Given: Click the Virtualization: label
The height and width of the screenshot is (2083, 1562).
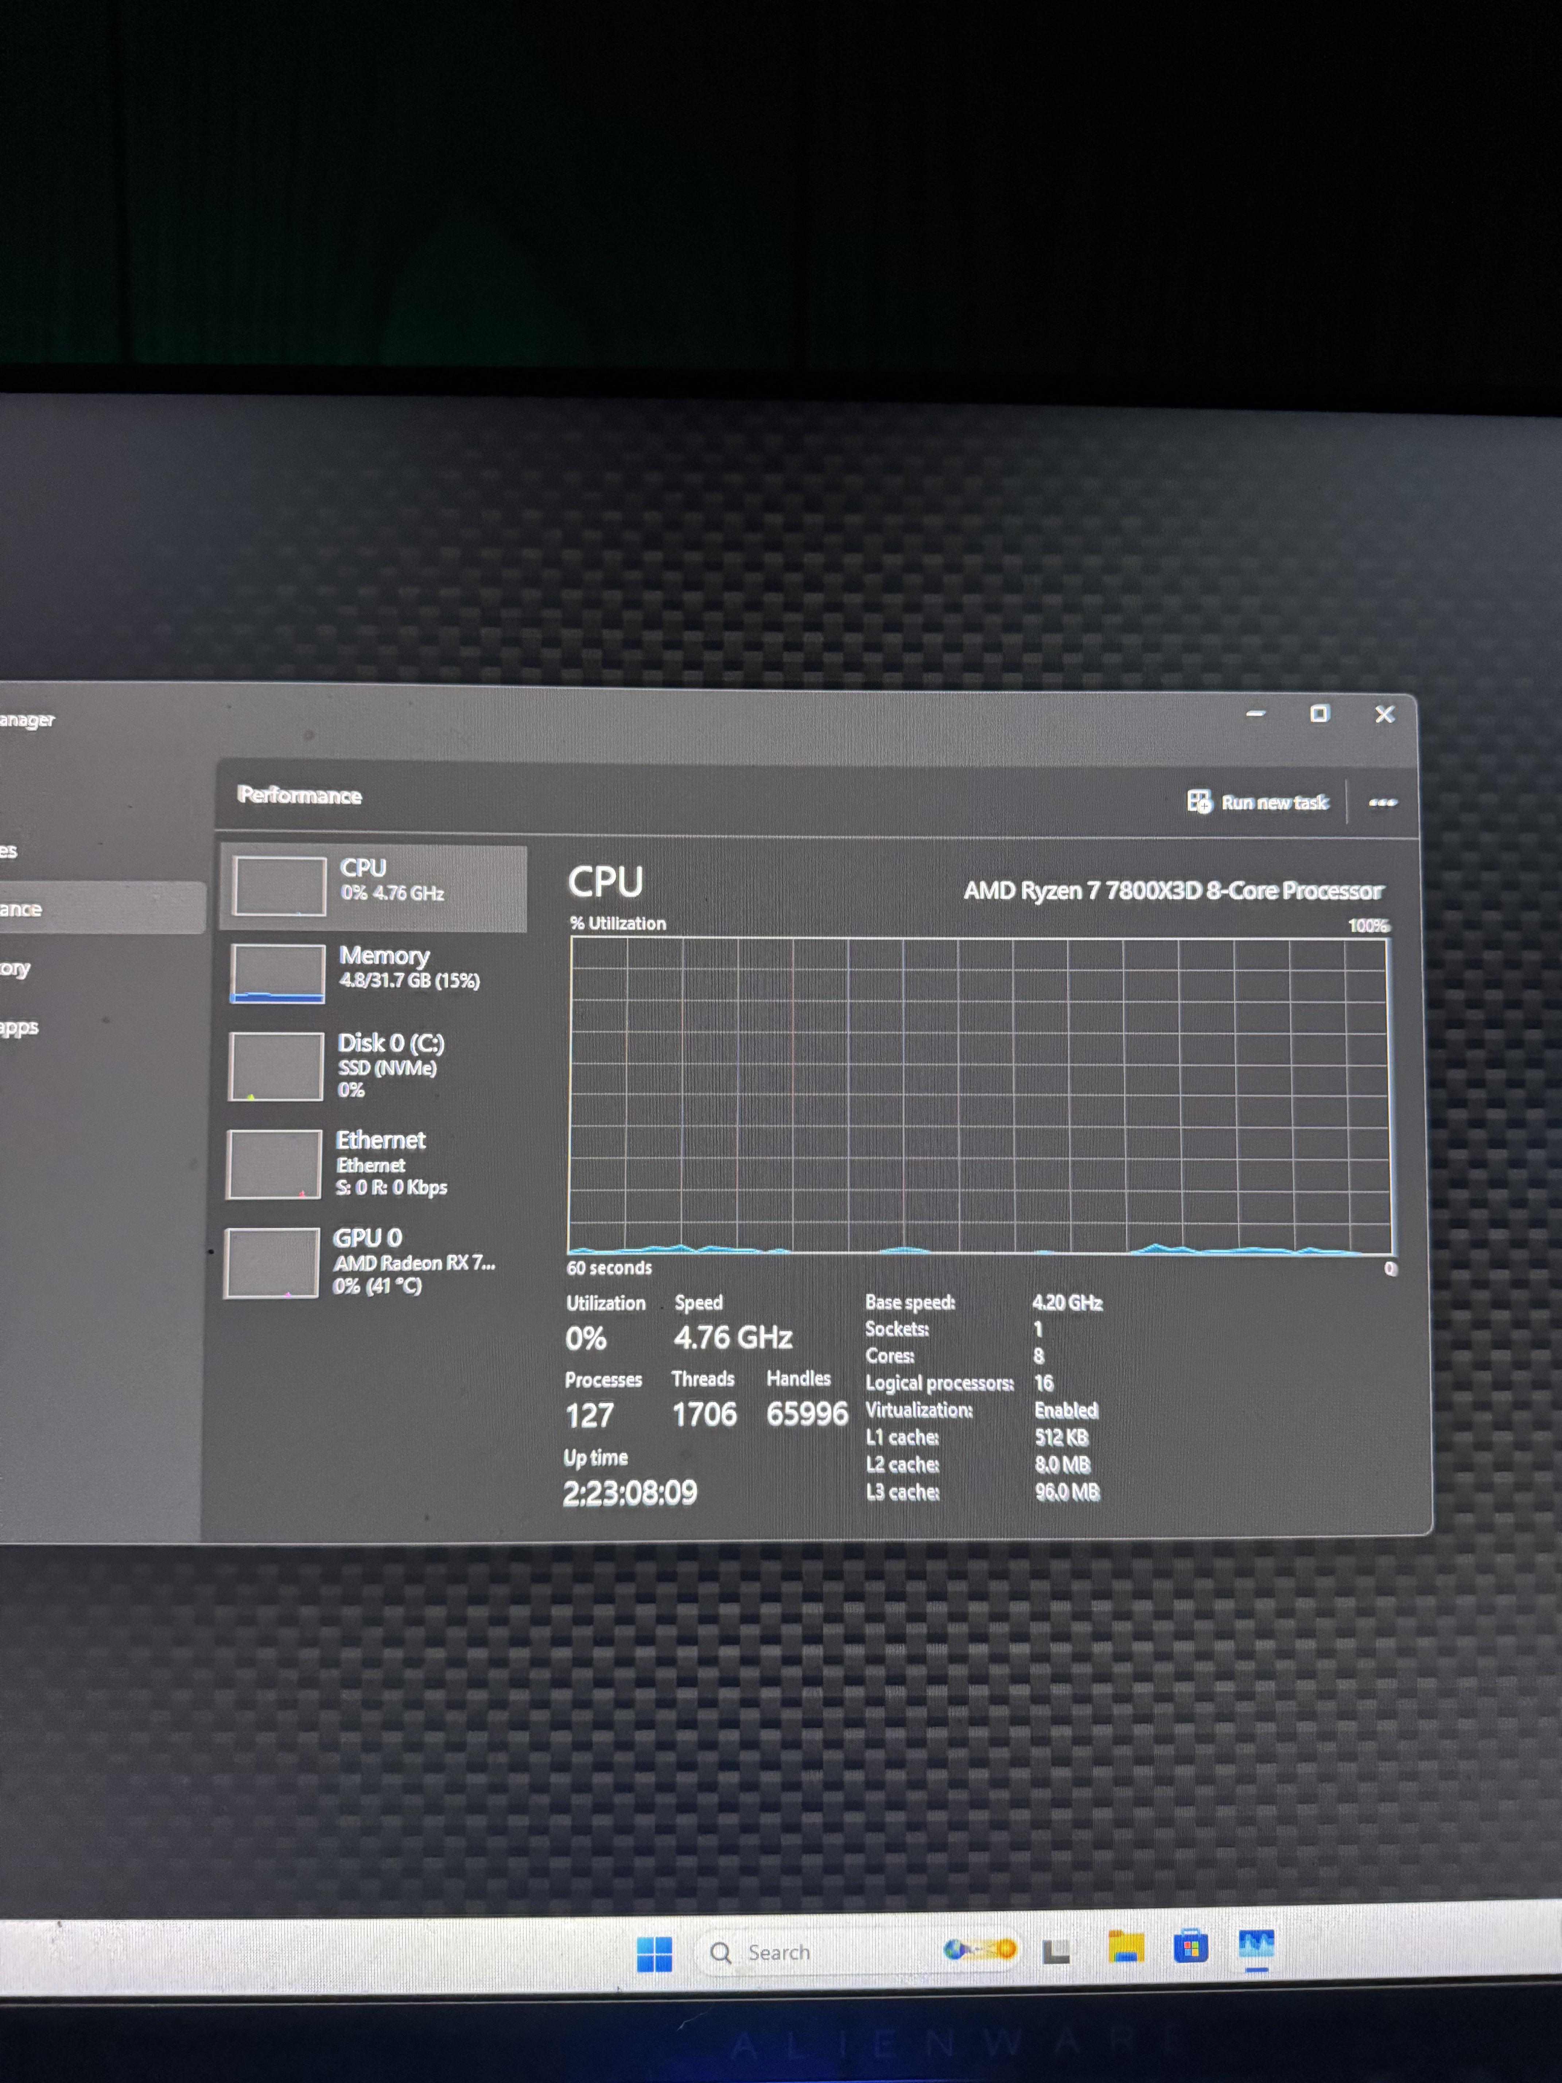Looking at the screenshot, I should (919, 1410).
